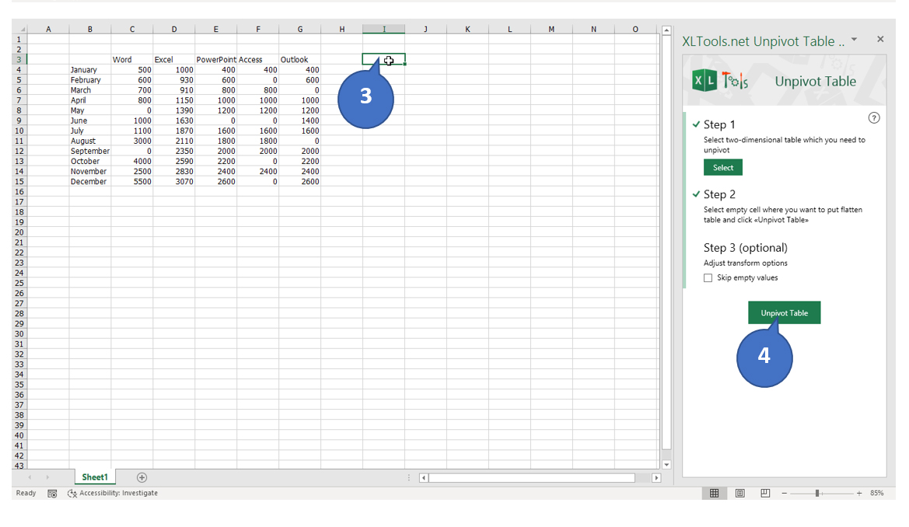Image resolution: width=909 pixels, height=527 pixels.
Task: Select the June row label cell
Action: point(90,120)
